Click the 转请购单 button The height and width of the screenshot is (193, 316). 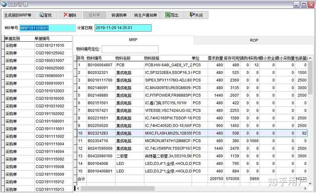click(x=119, y=15)
